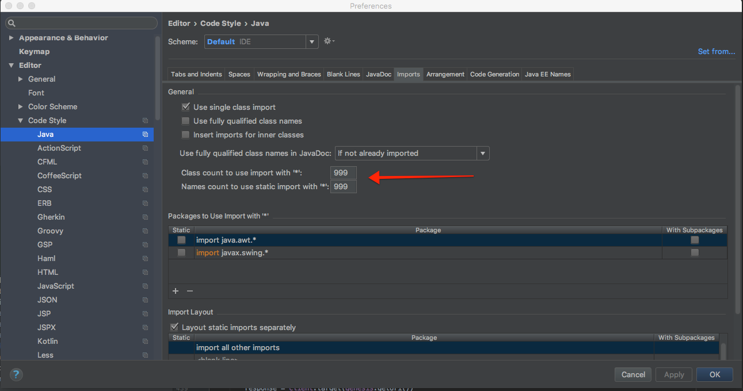Collapse the Editor tree node
Image resolution: width=743 pixels, height=391 pixels.
pos(11,66)
